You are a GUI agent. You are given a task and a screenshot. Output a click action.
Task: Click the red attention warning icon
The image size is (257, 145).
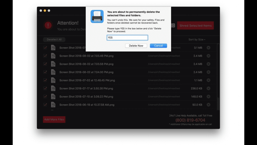(48, 25)
